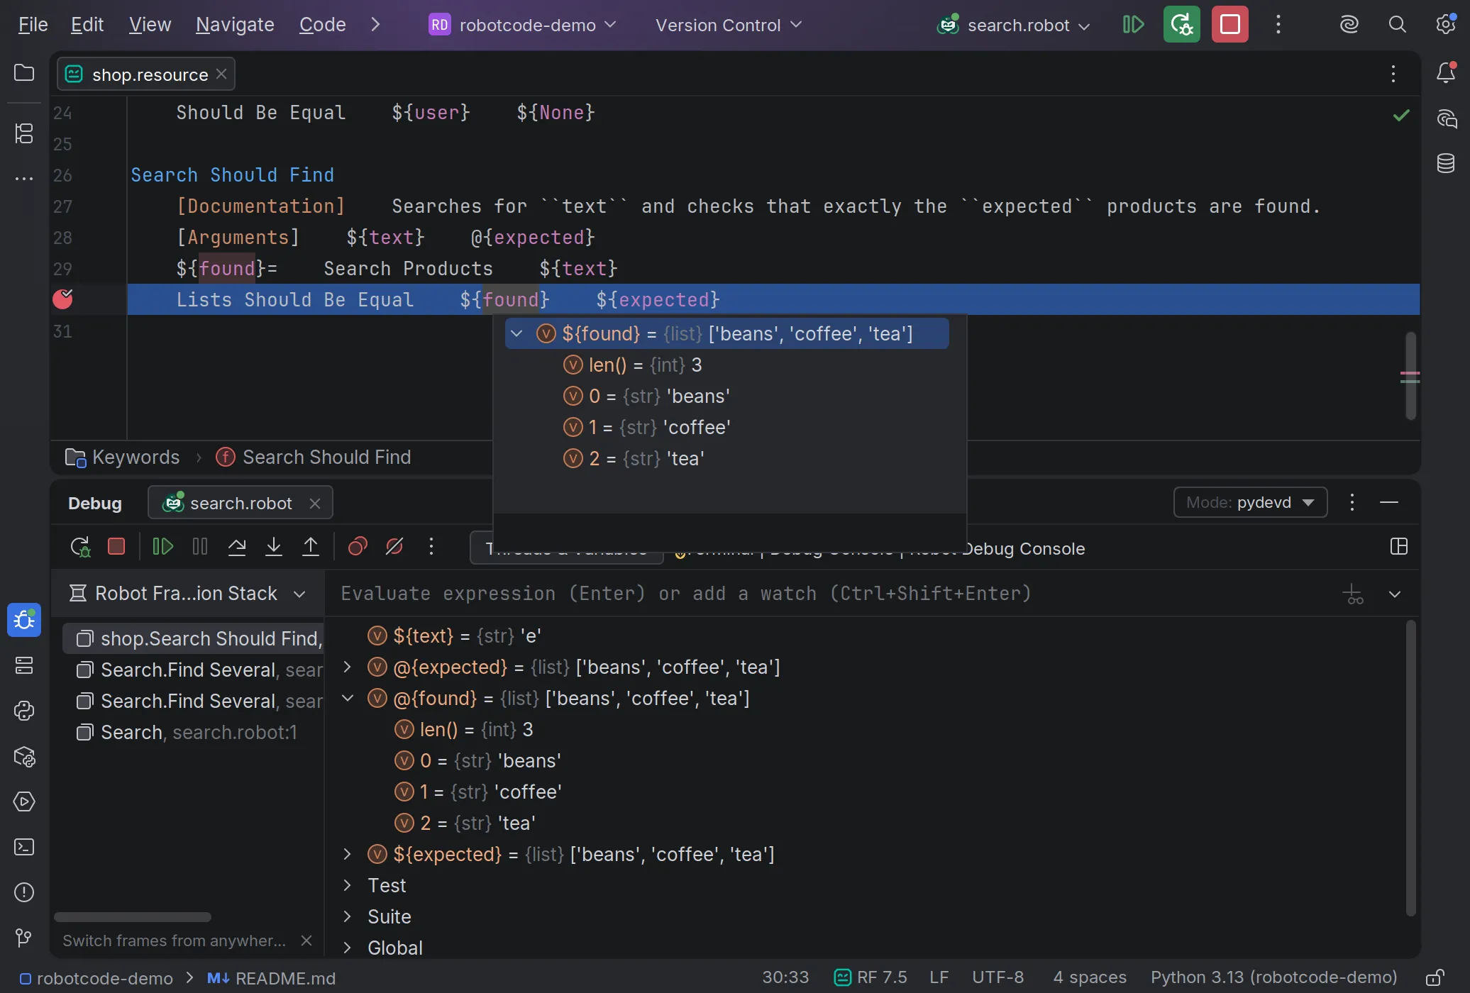Open Notifications bell
This screenshot has height=993, width=1470.
click(1446, 73)
